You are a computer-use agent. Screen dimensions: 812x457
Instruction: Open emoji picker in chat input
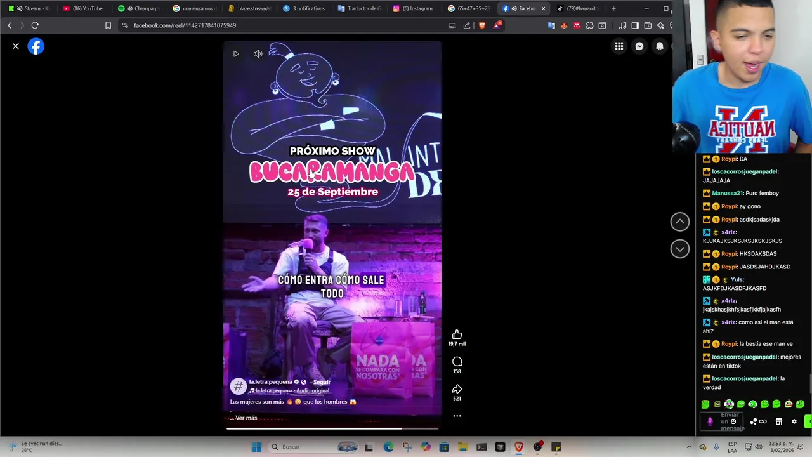pos(733,421)
